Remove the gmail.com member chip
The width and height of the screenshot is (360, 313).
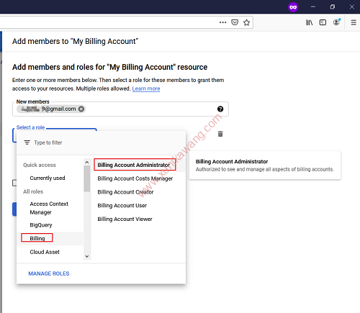pos(81,109)
